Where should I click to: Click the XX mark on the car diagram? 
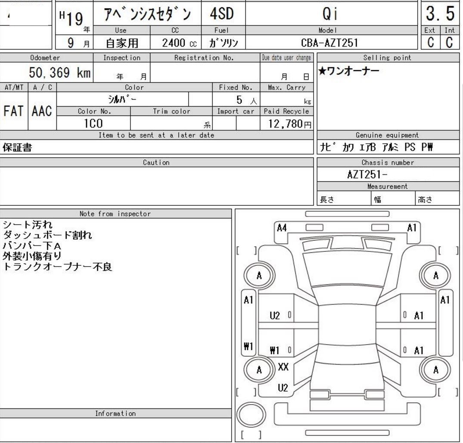[x=283, y=367]
